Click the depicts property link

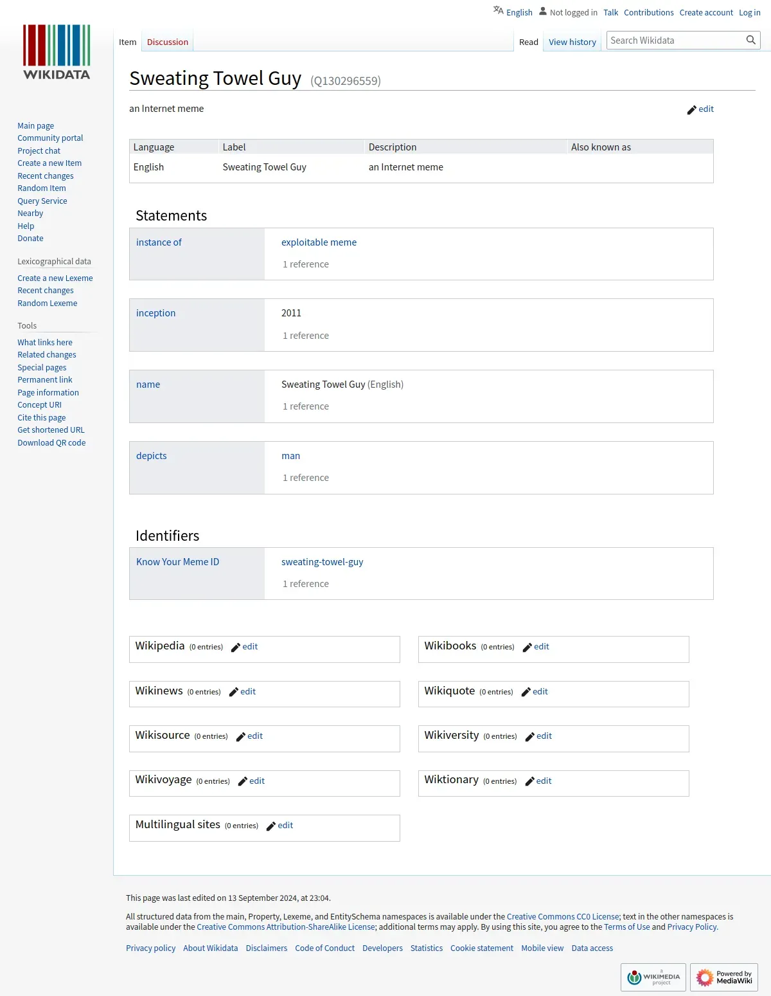151,456
